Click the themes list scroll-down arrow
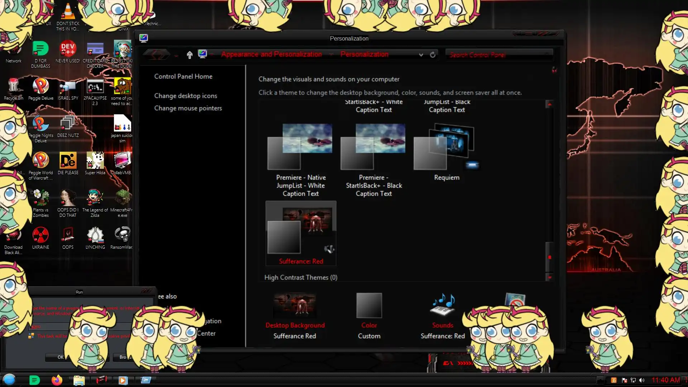The height and width of the screenshot is (387, 688). pyautogui.click(x=549, y=277)
